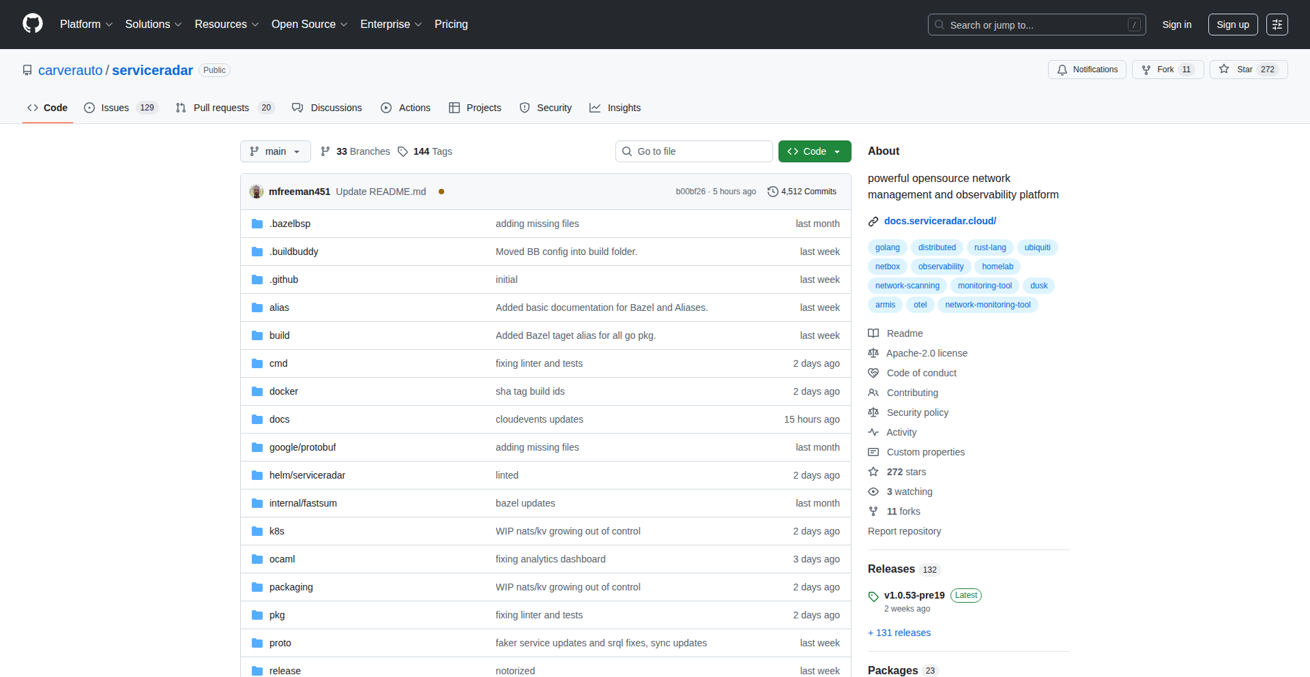The image size is (1310, 677).
Task: Expand the main branch dropdown
Action: click(x=275, y=151)
